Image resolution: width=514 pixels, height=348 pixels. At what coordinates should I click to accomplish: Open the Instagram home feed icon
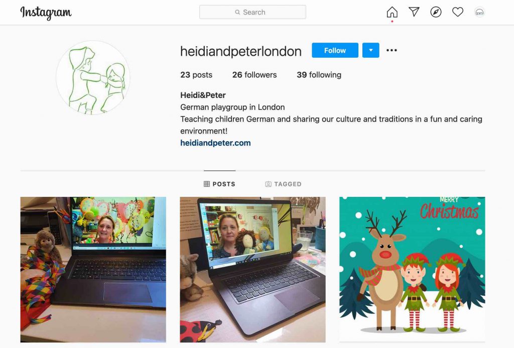tap(392, 12)
